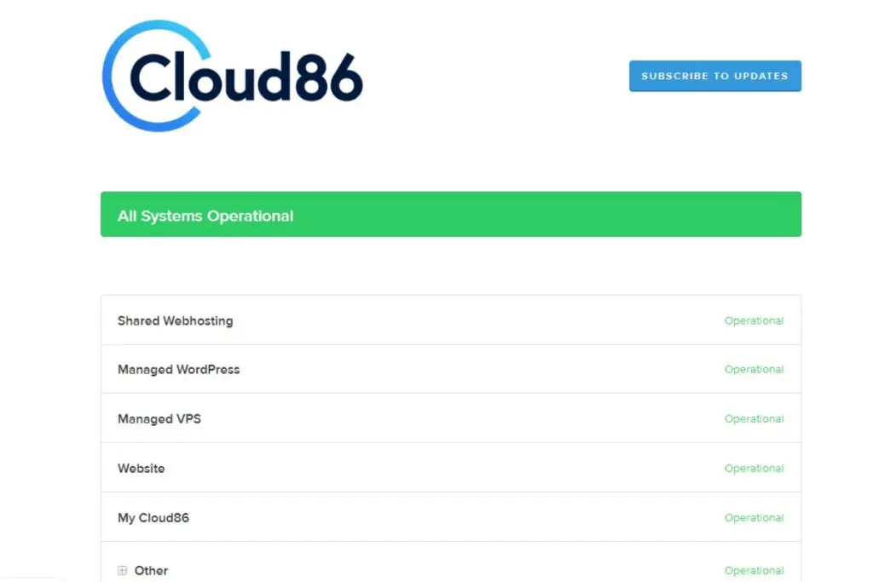Click the Operational label for Managed WordPress
Screen dimensions: 873x582
click(x=754, y=369)
